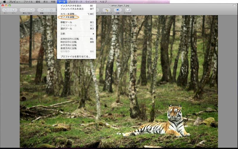Open the ファイル menu

tap(28, 2)
